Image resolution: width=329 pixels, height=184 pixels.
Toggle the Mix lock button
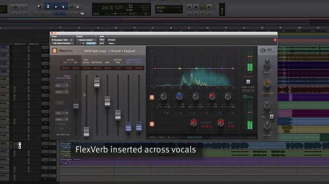pos(272,117)
